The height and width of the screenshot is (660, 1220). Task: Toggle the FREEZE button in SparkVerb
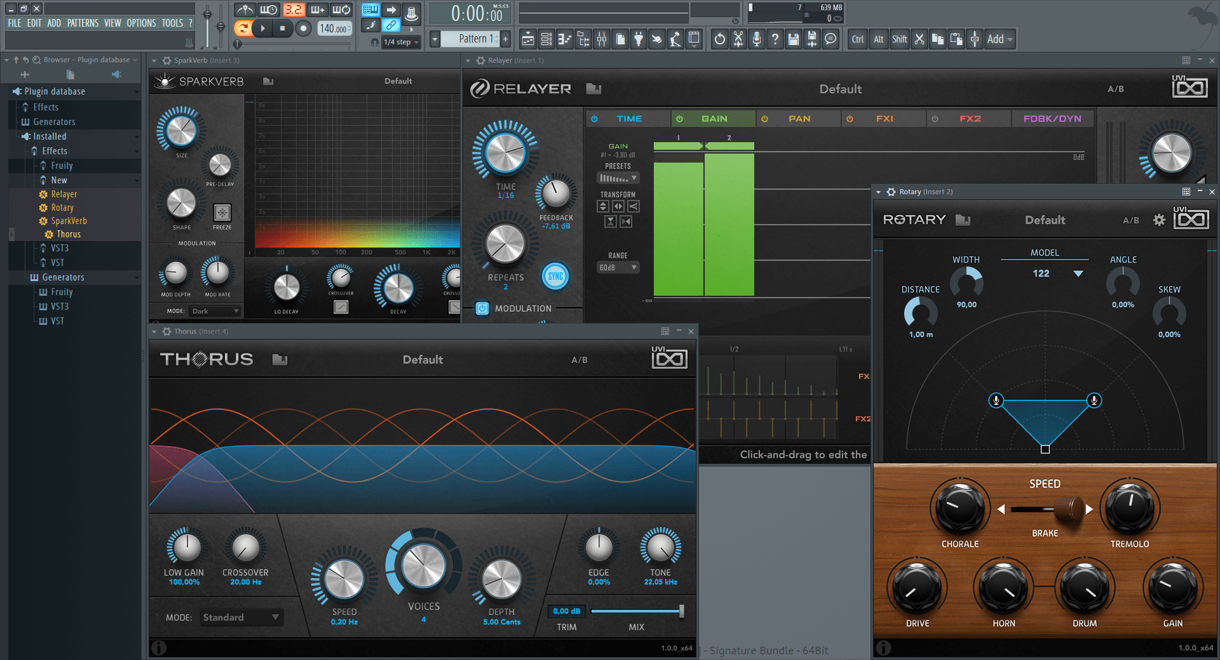(222, 212)
